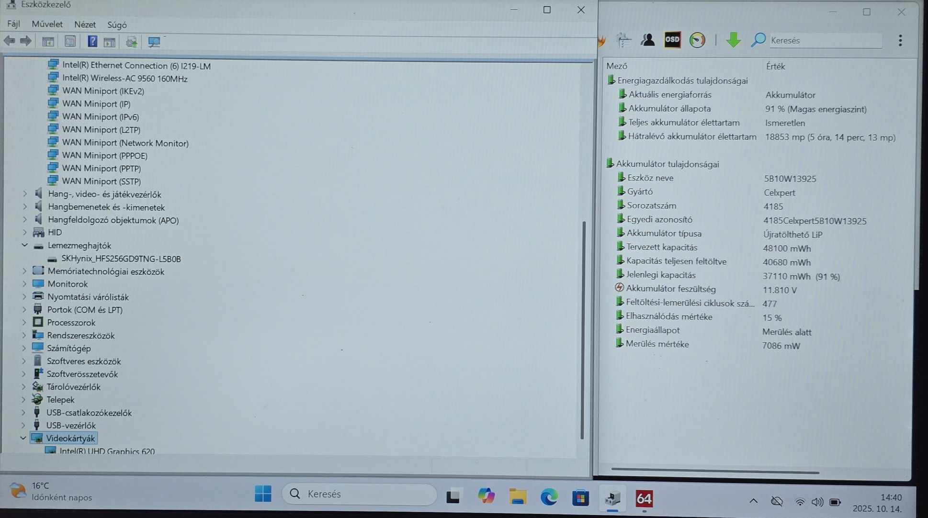Open the user profile silhouette icon

pos(648,40)
